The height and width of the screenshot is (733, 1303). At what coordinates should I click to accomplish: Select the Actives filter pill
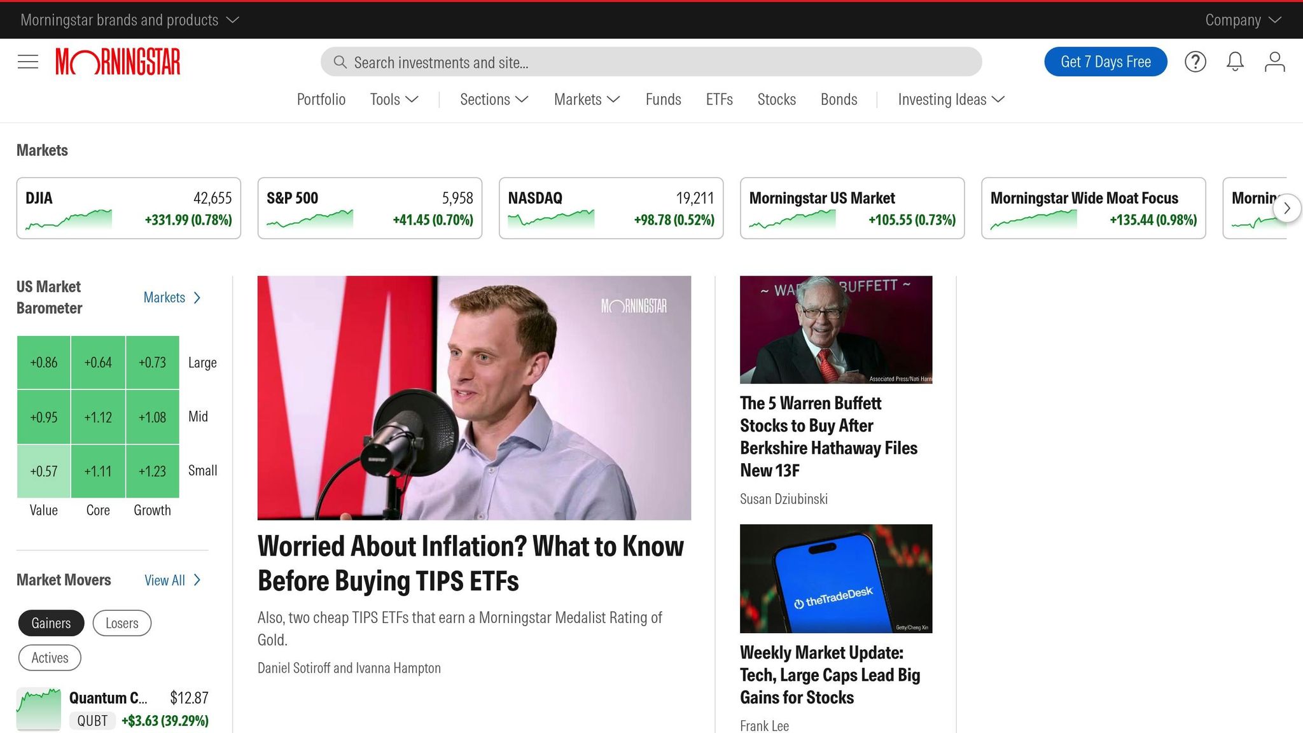pyautogui.click(x=50, y=658)
